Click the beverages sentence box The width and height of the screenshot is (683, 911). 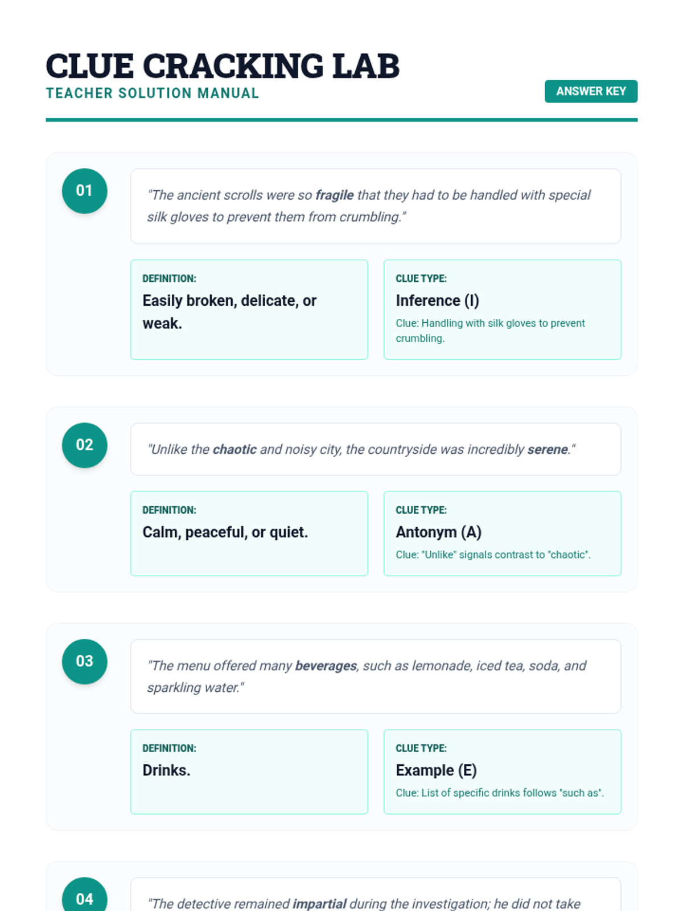376,676
